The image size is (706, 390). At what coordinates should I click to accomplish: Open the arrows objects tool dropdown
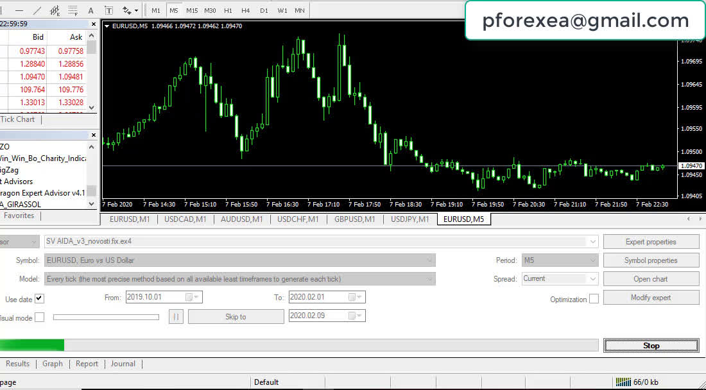pos(130,10)
